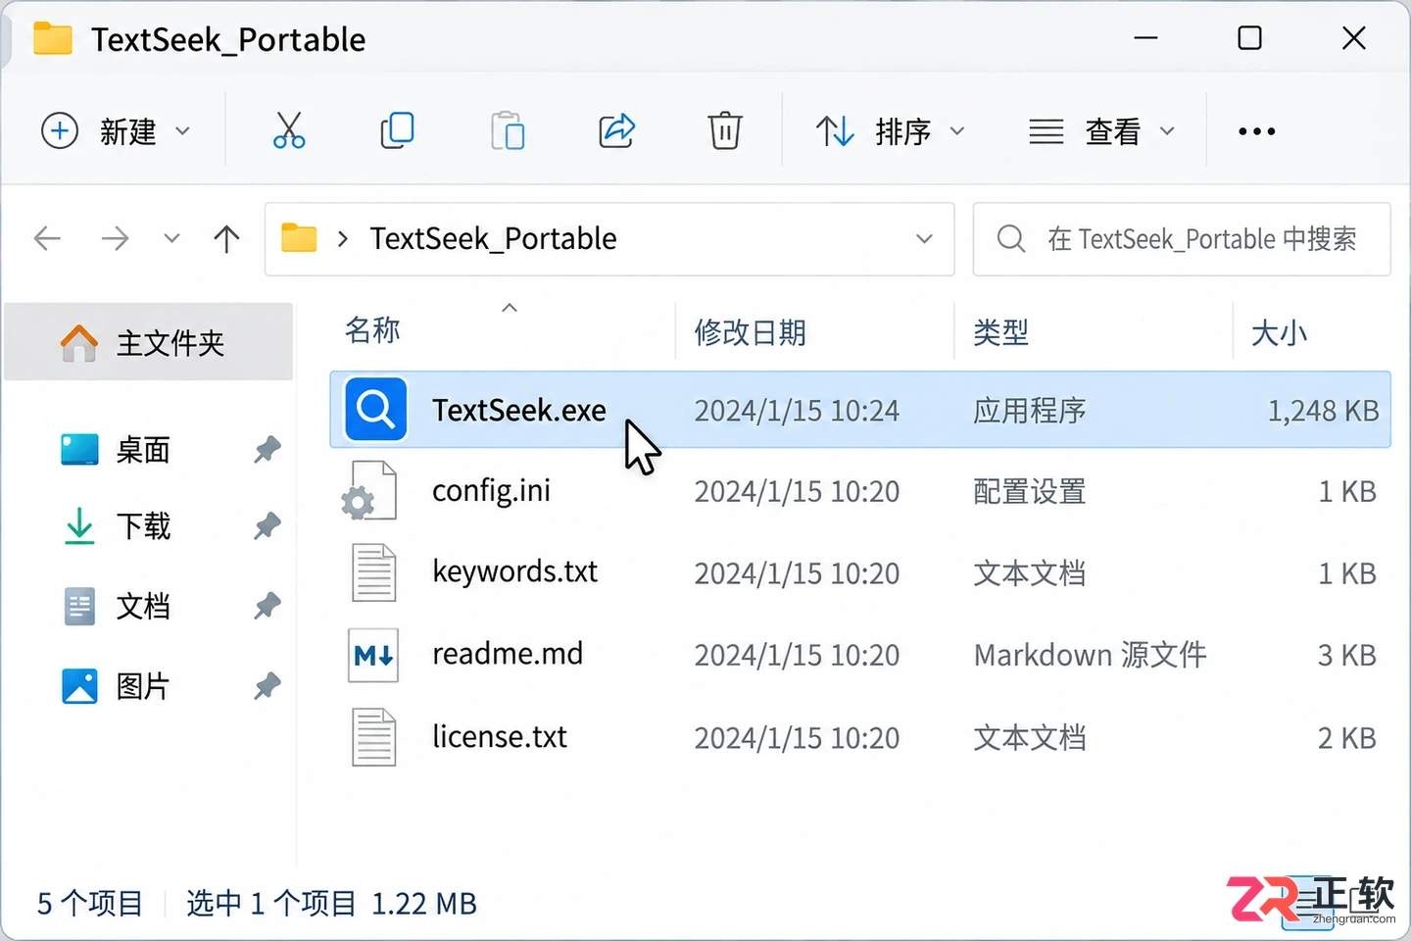Select 主文件夹 in the sidebar

pyautogui.click(x=148, y=342)
